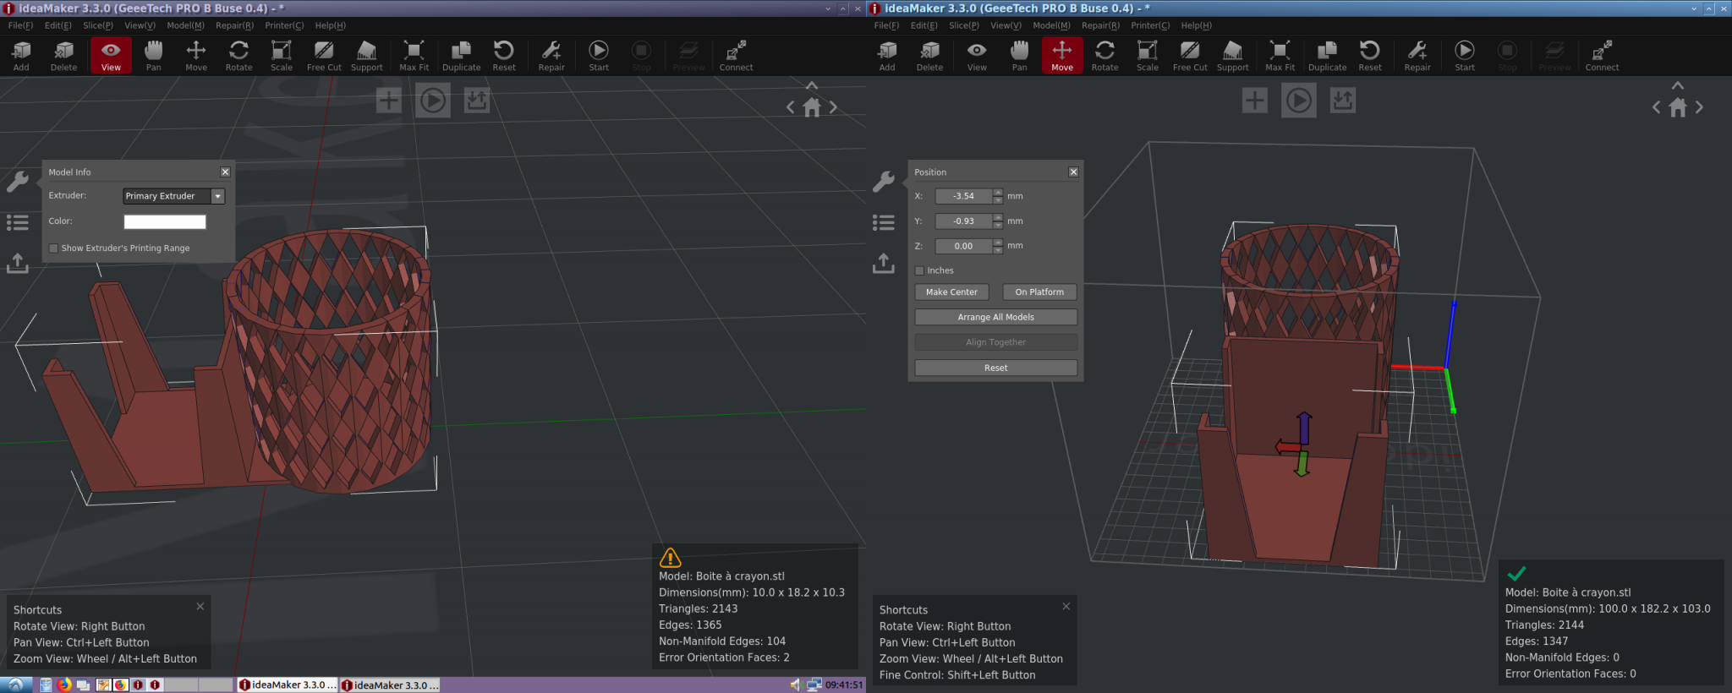Open Free Cut tool in left window

point(324,56)
